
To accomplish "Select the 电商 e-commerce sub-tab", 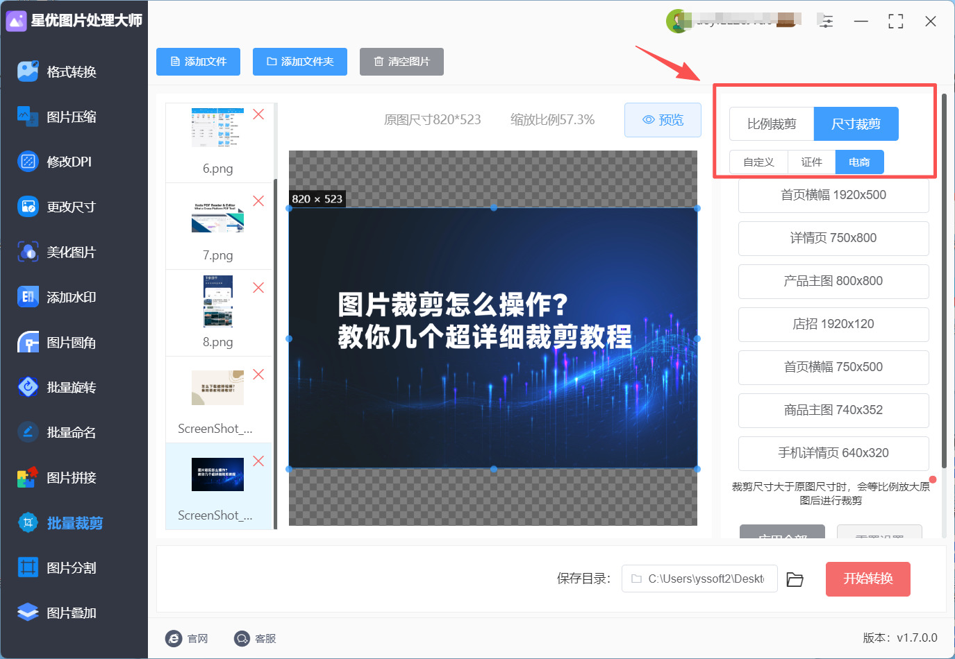I will 860,162.
